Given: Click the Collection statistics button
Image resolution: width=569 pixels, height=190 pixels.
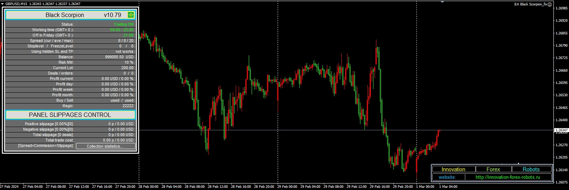Looking at the screenshot, I should (x=106, y=146).
